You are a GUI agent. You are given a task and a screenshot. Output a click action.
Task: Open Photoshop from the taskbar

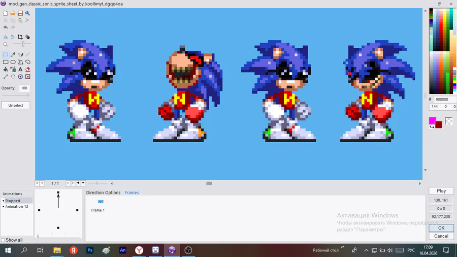[90, 250]
